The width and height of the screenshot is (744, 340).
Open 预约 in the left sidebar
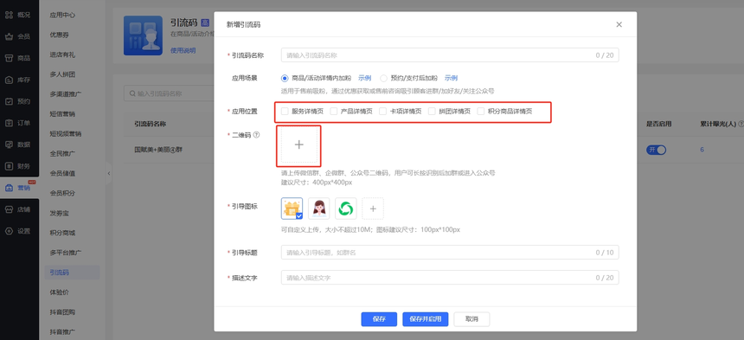point(18,101)
